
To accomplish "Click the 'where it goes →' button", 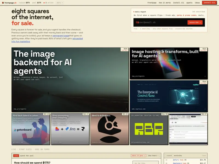I will coord(139,156).
